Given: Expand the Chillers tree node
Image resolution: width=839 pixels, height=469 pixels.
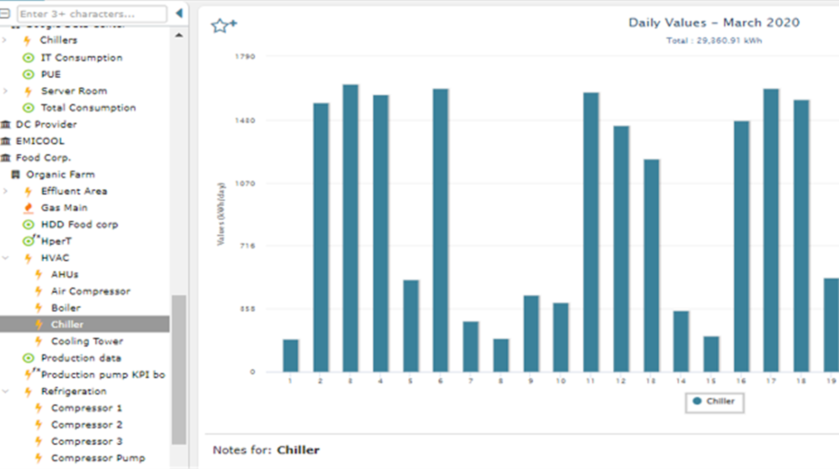Looking at the screenshot, I should 5,40.
